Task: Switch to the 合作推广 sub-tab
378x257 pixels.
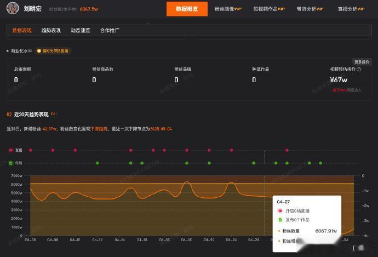Action: tap(110, 30)
